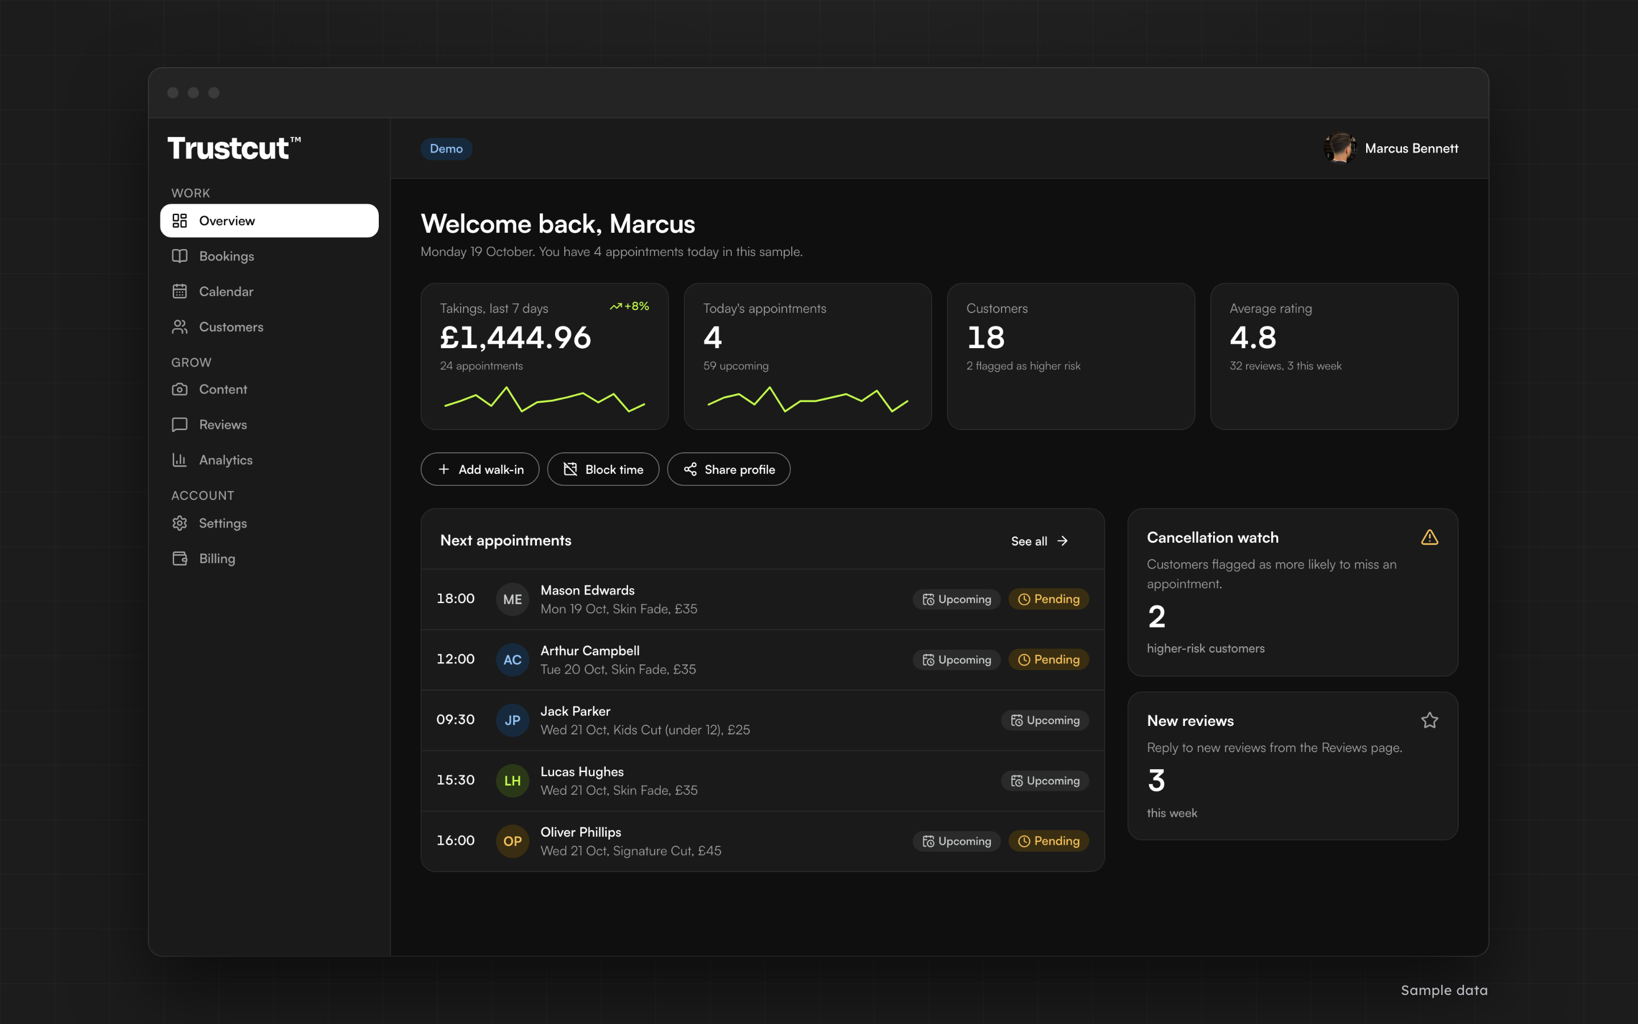The width and height of the screenshot is (1638, 1024).
Task: Click the Demo badge
Action: coord(446,148)
